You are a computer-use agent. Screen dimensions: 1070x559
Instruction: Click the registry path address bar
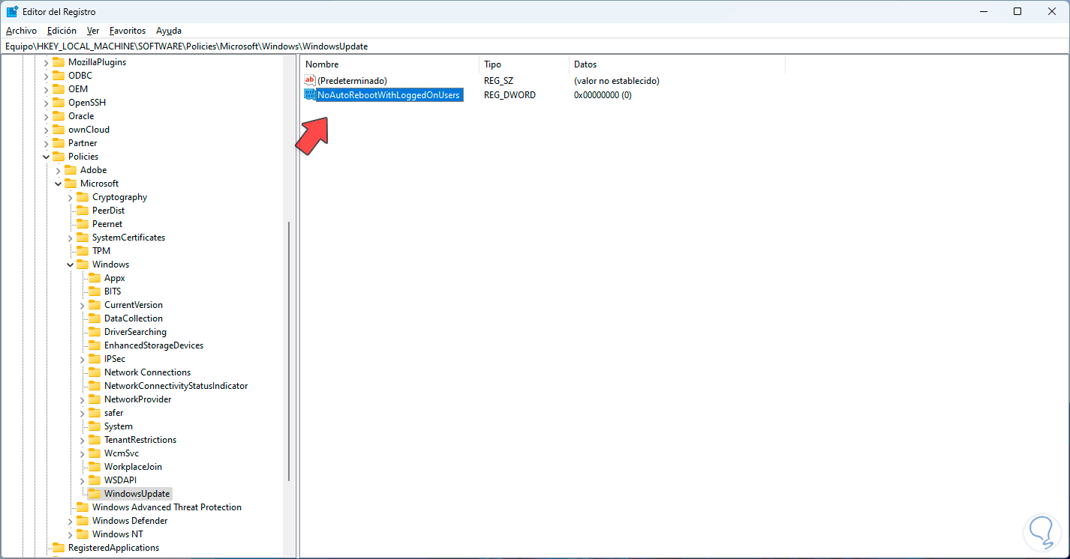[534, 46]
